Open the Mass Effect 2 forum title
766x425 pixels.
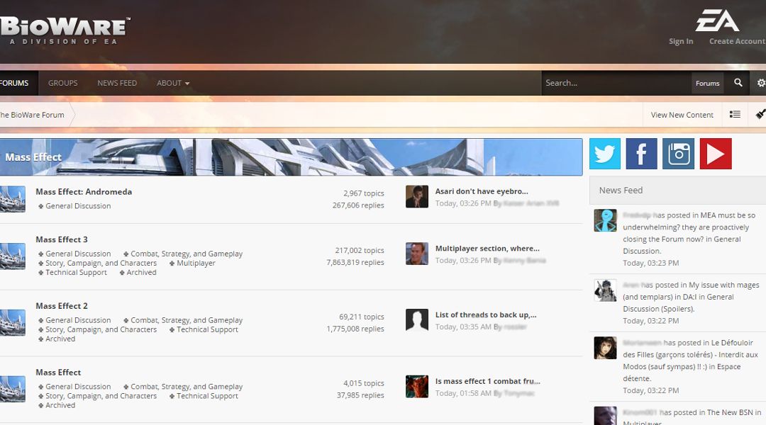(62, 306)
